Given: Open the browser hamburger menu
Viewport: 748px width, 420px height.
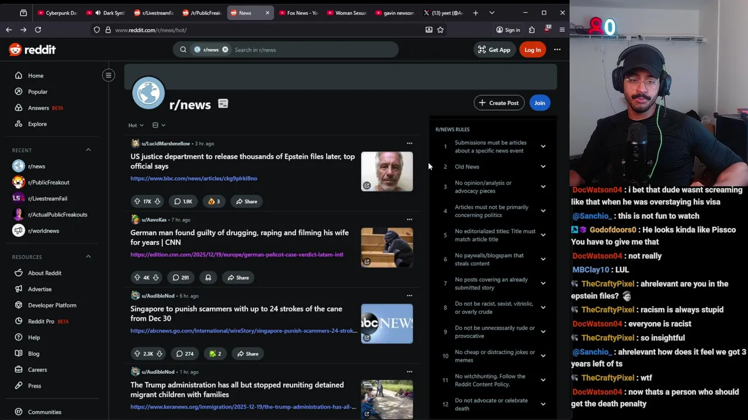Looking at the screenshot, I should coord(562,30).
